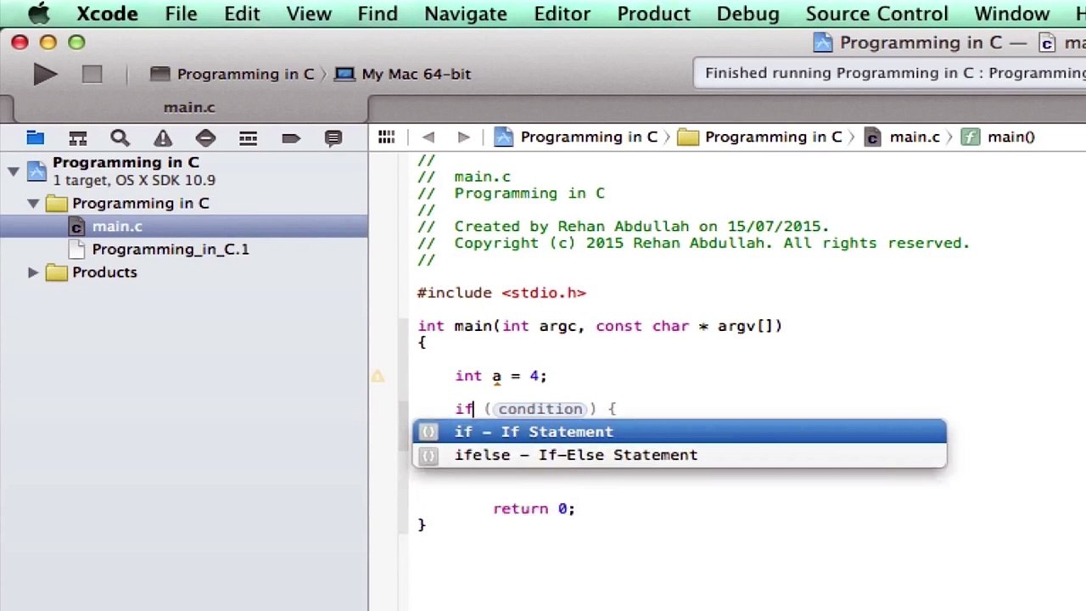Click the Xcode project icon in navigator
Screen dimensions: 1086x611
click(36, 171)
